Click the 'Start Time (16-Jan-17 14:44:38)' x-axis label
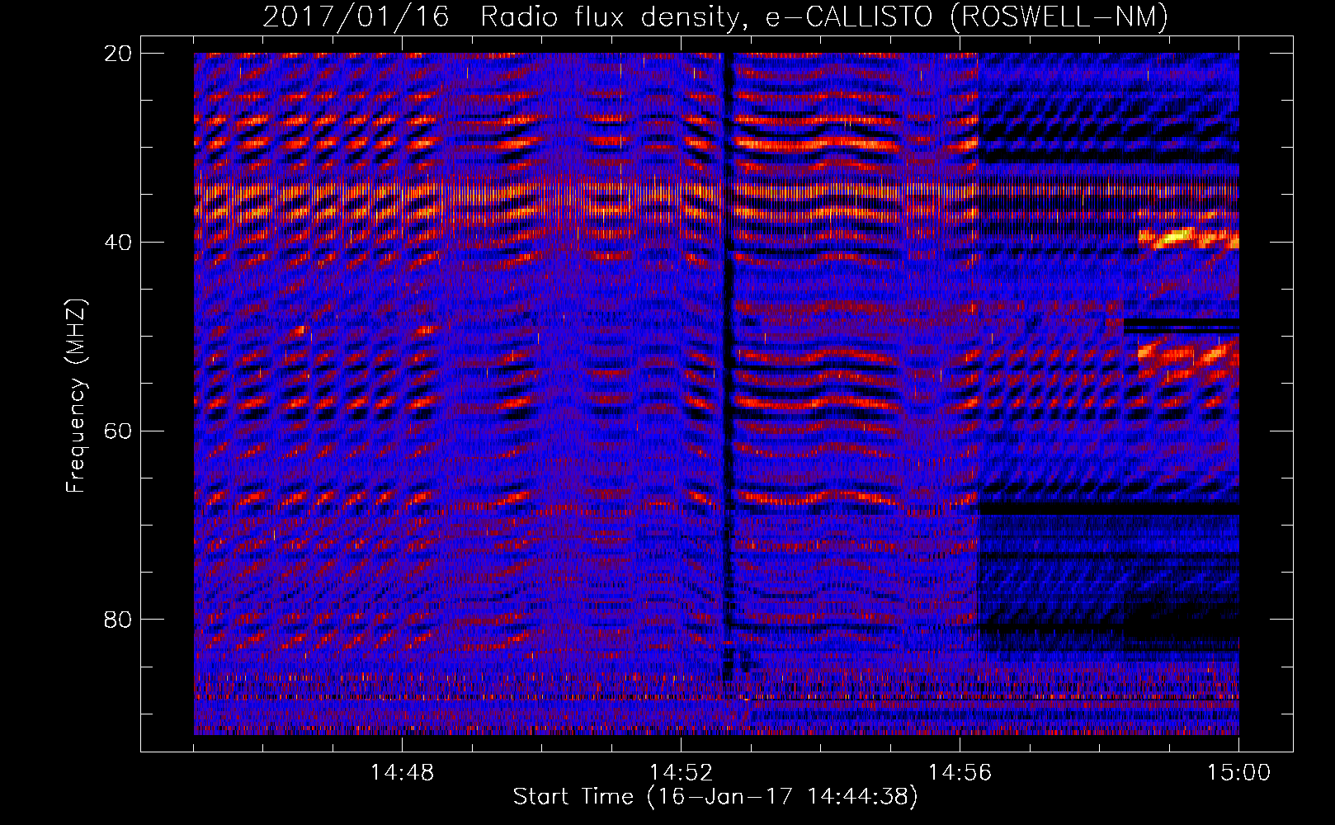The width and height of the screenshot is (1335, 825). (715, 797)
